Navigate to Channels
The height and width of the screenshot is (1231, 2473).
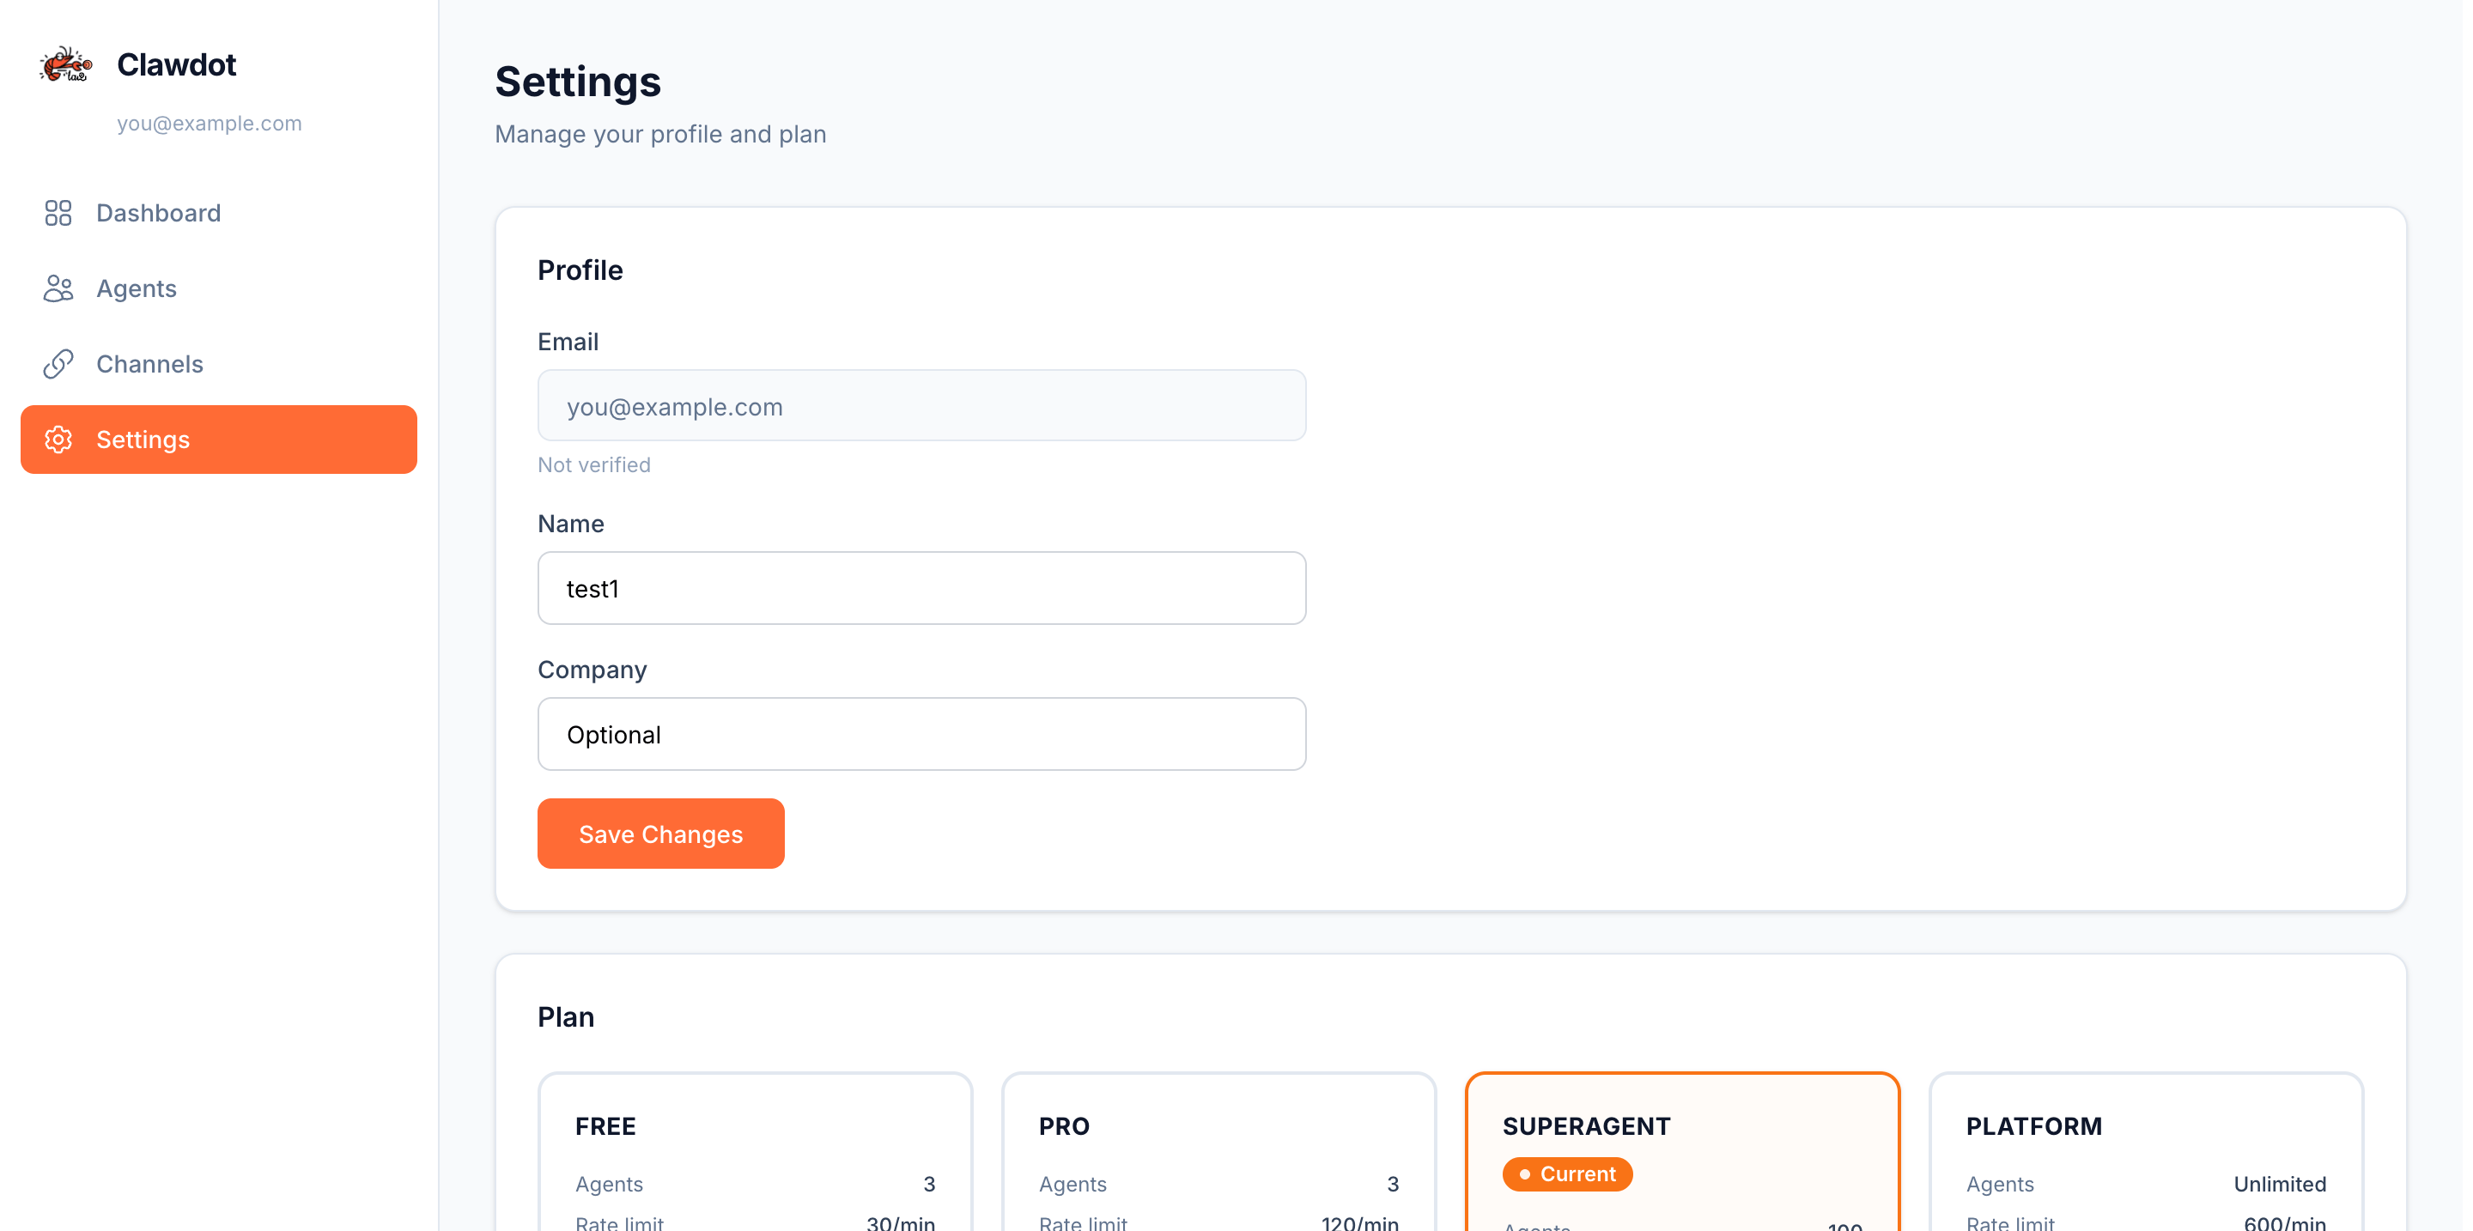pos(219,364)
